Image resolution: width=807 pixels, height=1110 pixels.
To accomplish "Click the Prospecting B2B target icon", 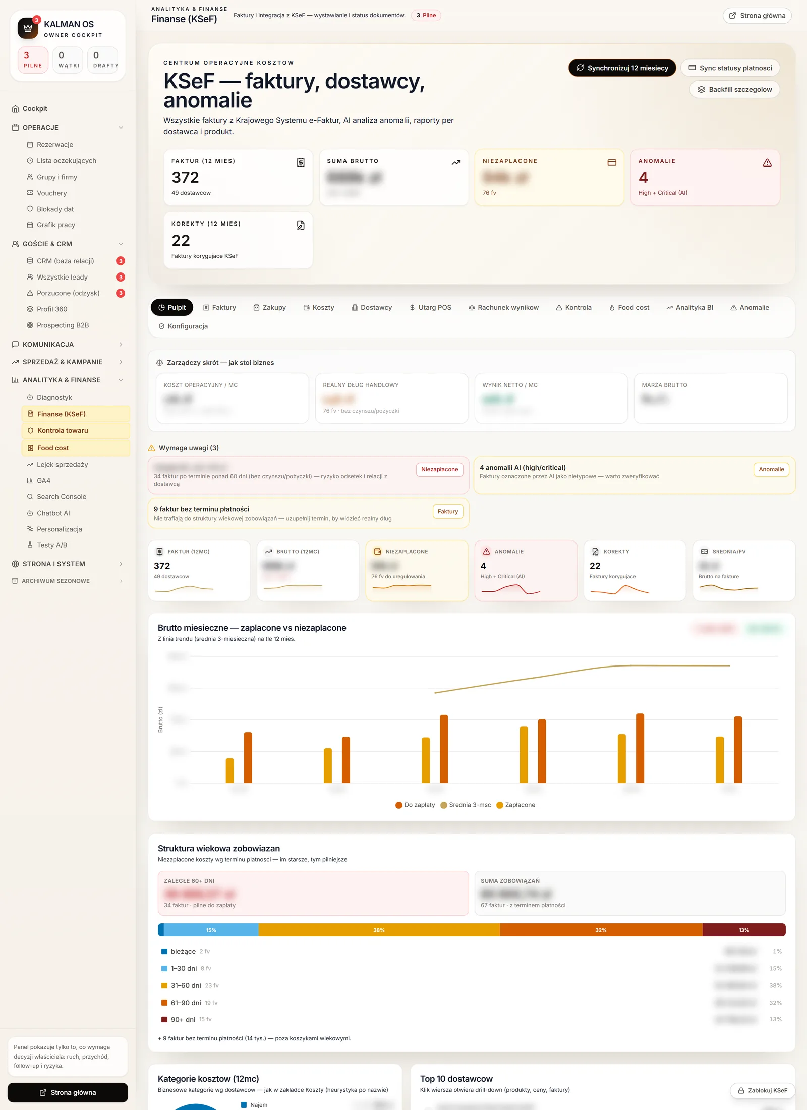I will click(30, 325).
